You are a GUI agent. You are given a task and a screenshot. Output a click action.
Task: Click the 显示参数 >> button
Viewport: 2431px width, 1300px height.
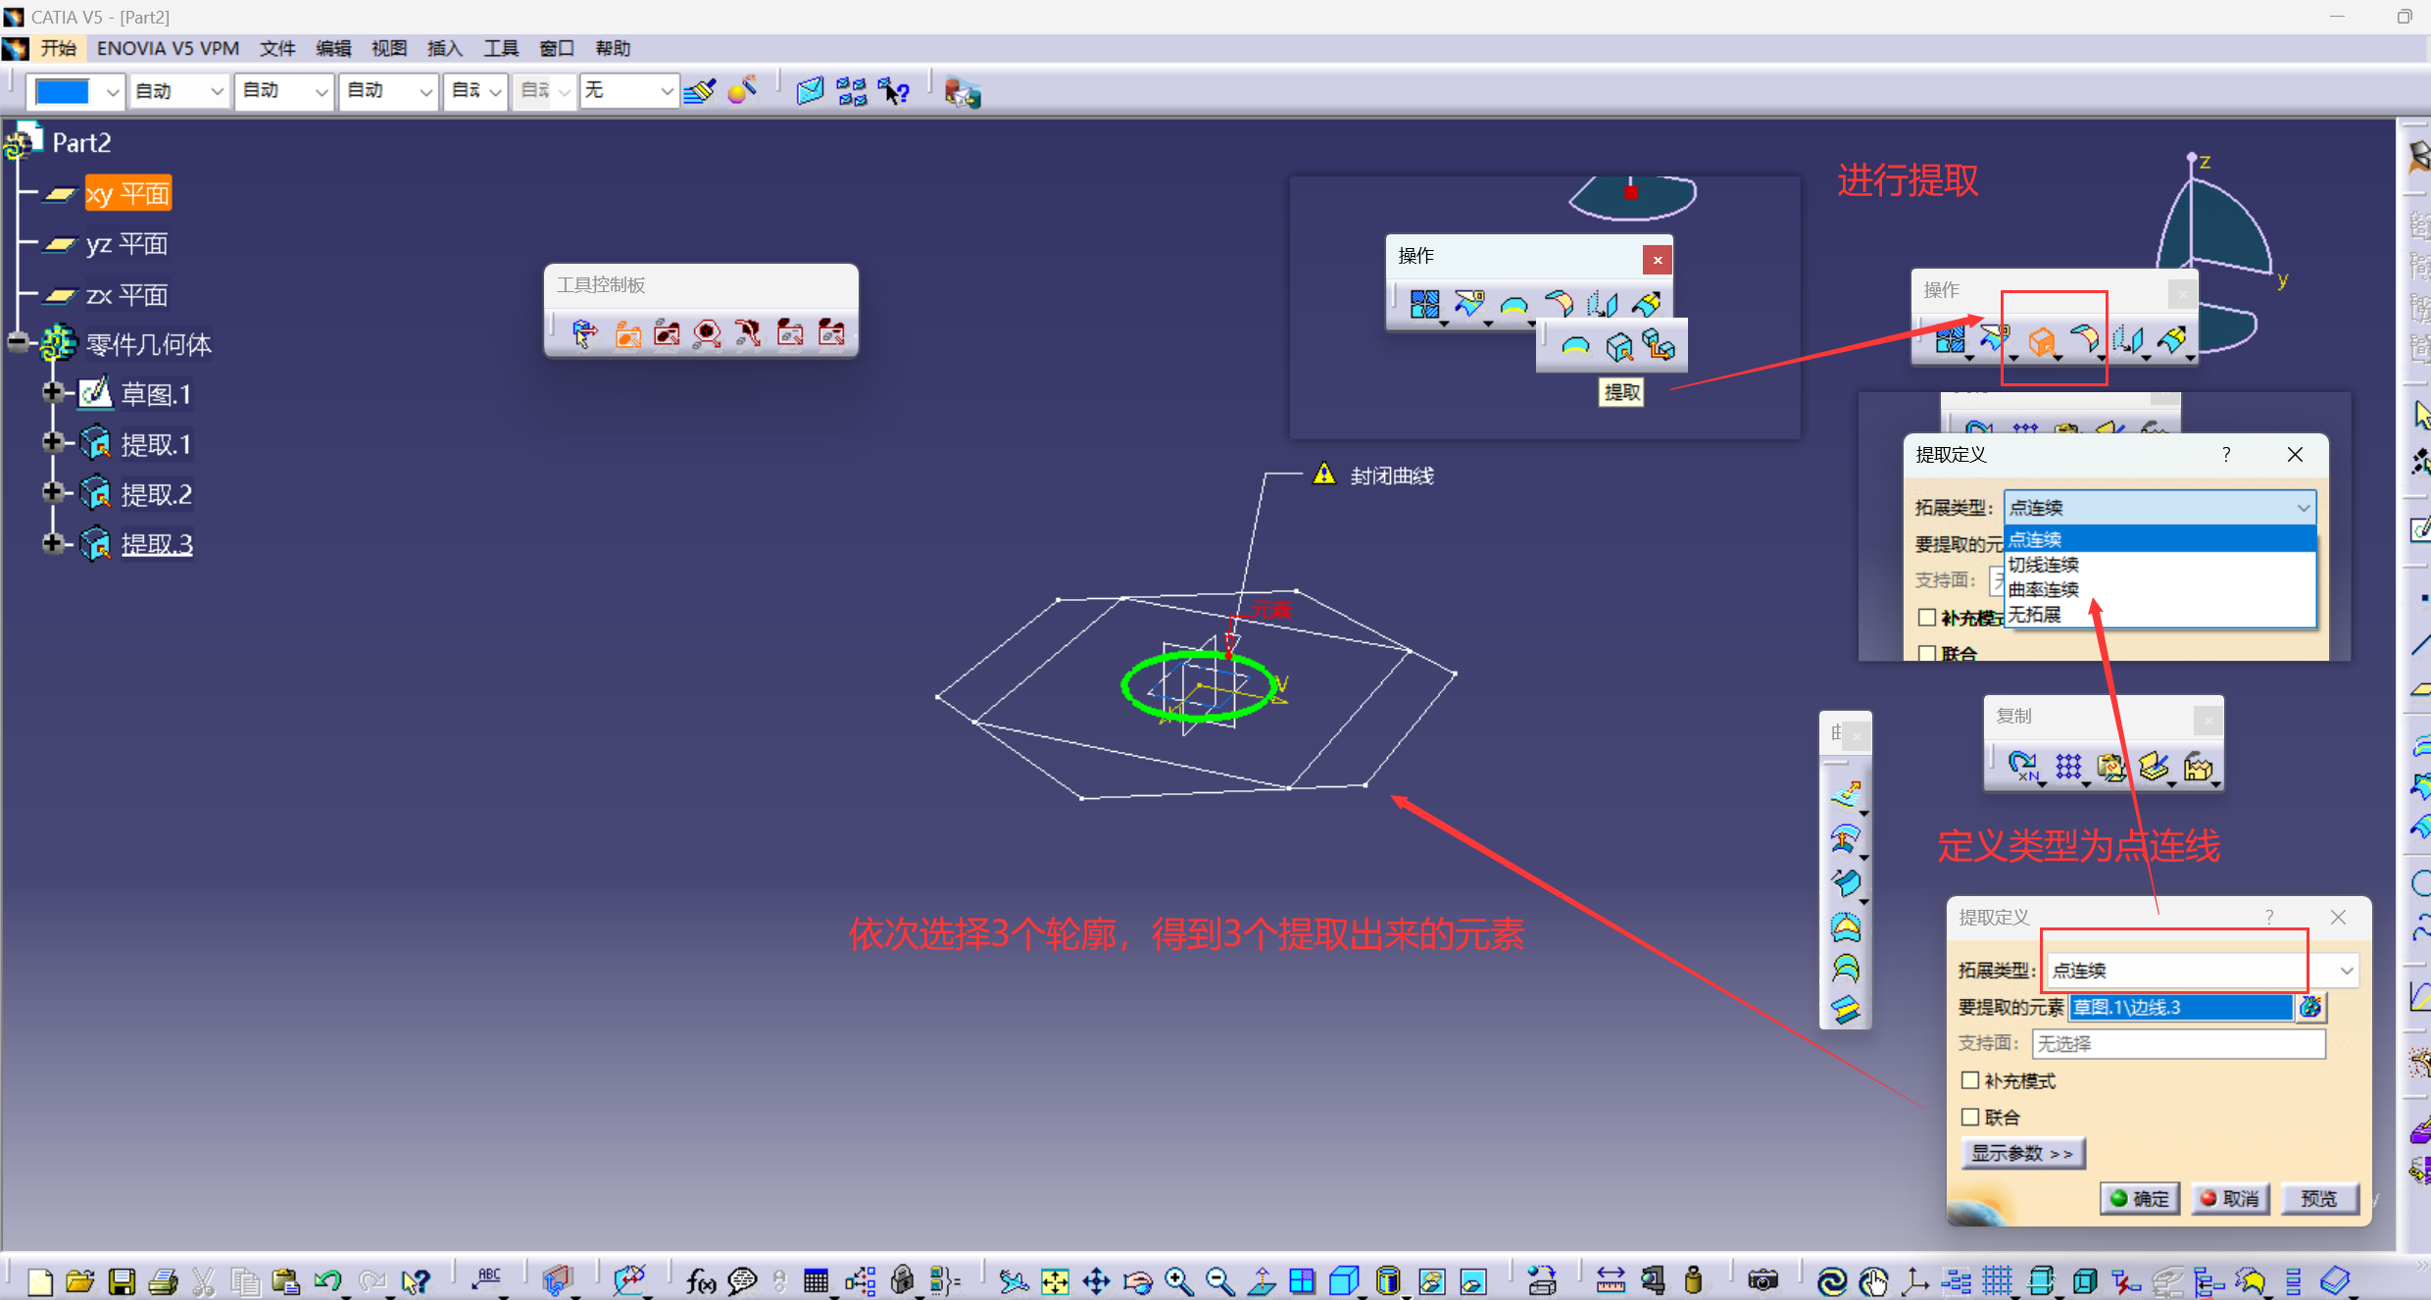pyautogui.click(x=2022, y=1153)
